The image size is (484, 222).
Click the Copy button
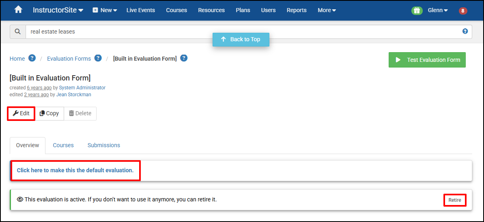(49, 113)
